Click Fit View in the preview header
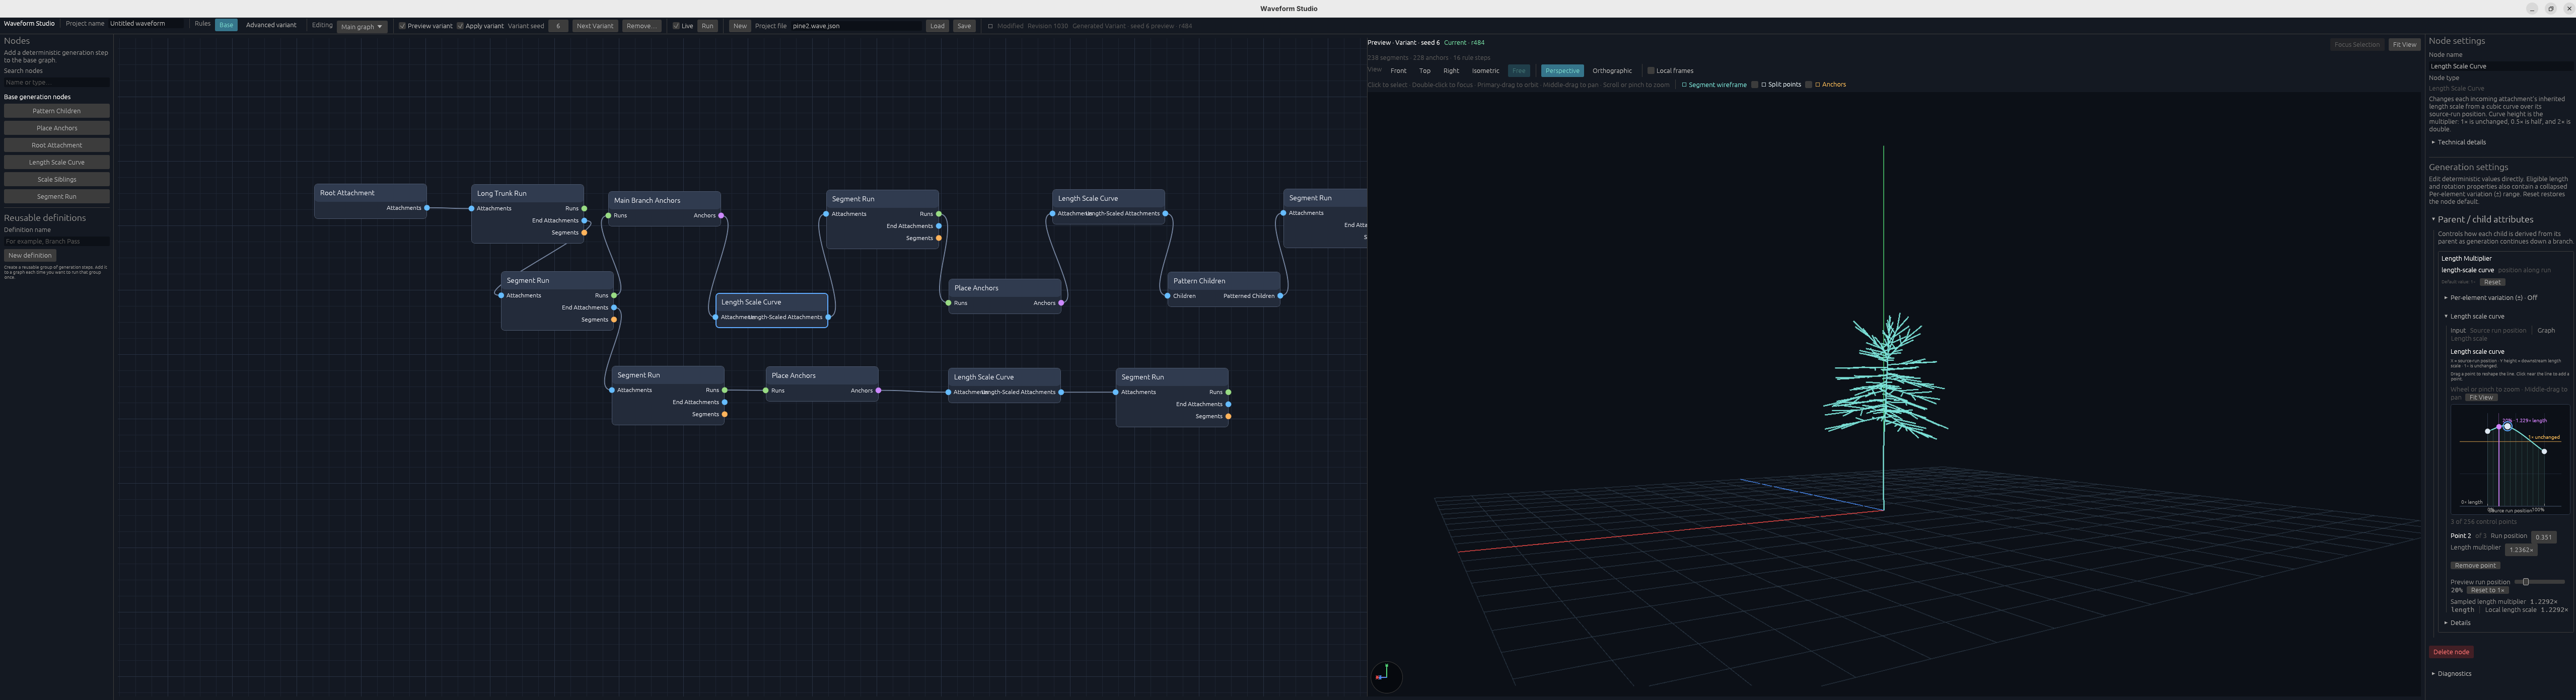 click(2404, 45)
